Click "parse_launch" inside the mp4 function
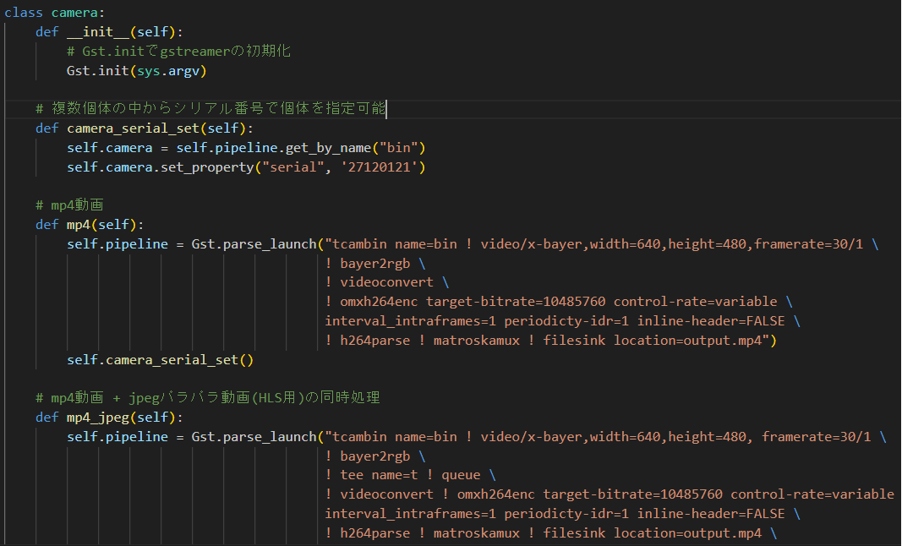The image size is (902, 546). pyautogui.click(x=270, y=244)
